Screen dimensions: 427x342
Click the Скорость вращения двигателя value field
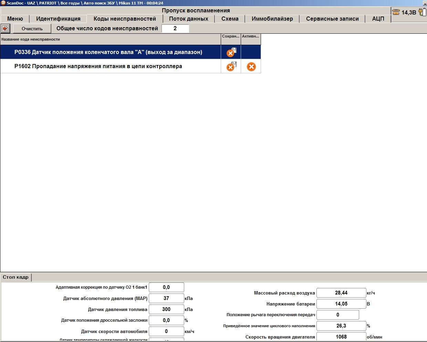click(341, 337)
